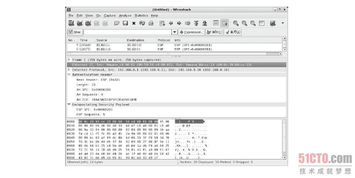Open the Capture menu

click(110, 16)
